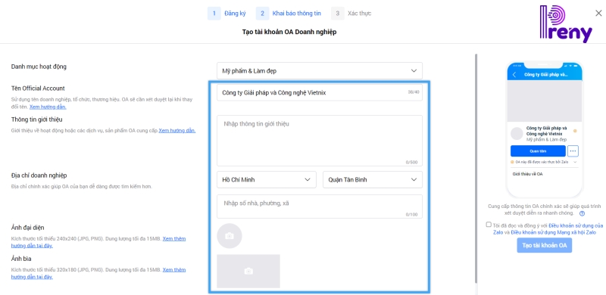Click the Danh mục hoạt động label
Viewport: 606px width, 295px height.
point(39,67)
